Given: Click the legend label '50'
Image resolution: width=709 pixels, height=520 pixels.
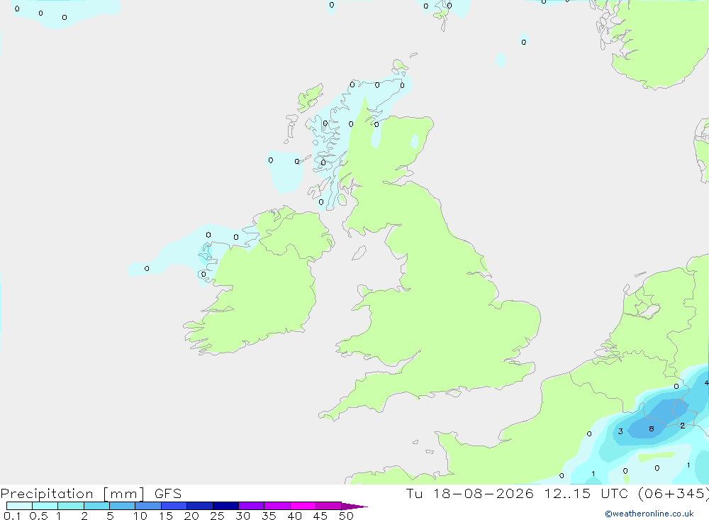Looking at the screenshot, I should [346, 516].
